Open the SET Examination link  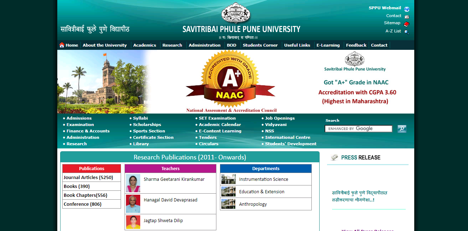coord(217,118)
